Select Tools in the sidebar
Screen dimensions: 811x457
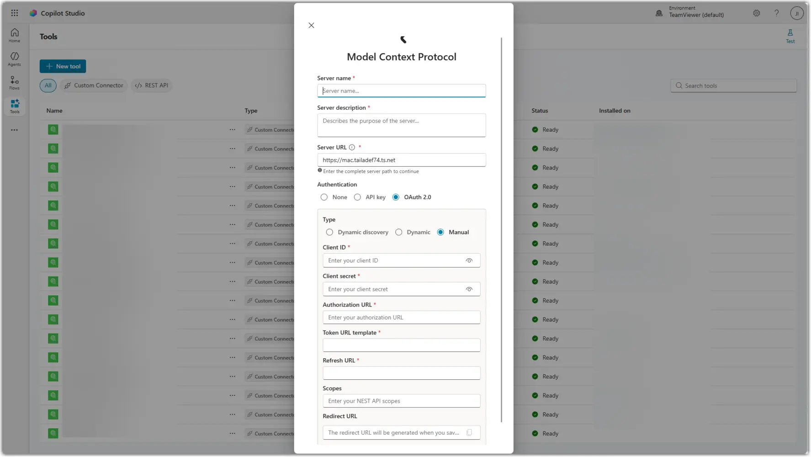click(15, 106)
